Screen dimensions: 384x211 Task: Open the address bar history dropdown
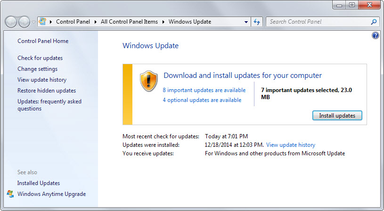point(246,22)
